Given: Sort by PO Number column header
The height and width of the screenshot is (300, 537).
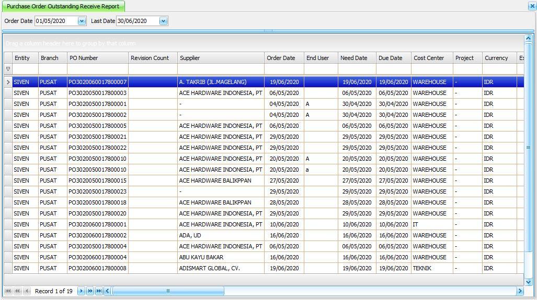Looking at the screenshot, I should click(98, 58).
